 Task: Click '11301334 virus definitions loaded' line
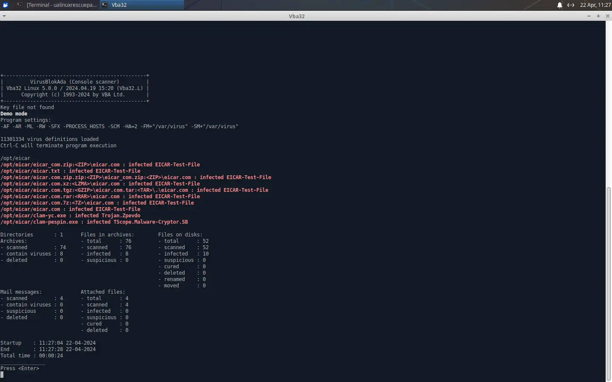(x=50, y=139)
